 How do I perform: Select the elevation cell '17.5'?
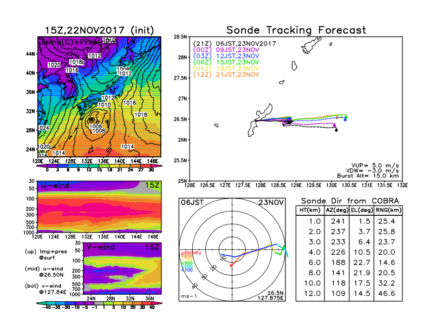(362, 283)
